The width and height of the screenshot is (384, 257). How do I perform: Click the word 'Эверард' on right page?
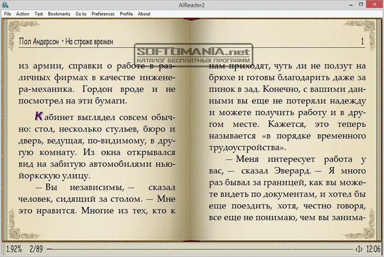292,171
